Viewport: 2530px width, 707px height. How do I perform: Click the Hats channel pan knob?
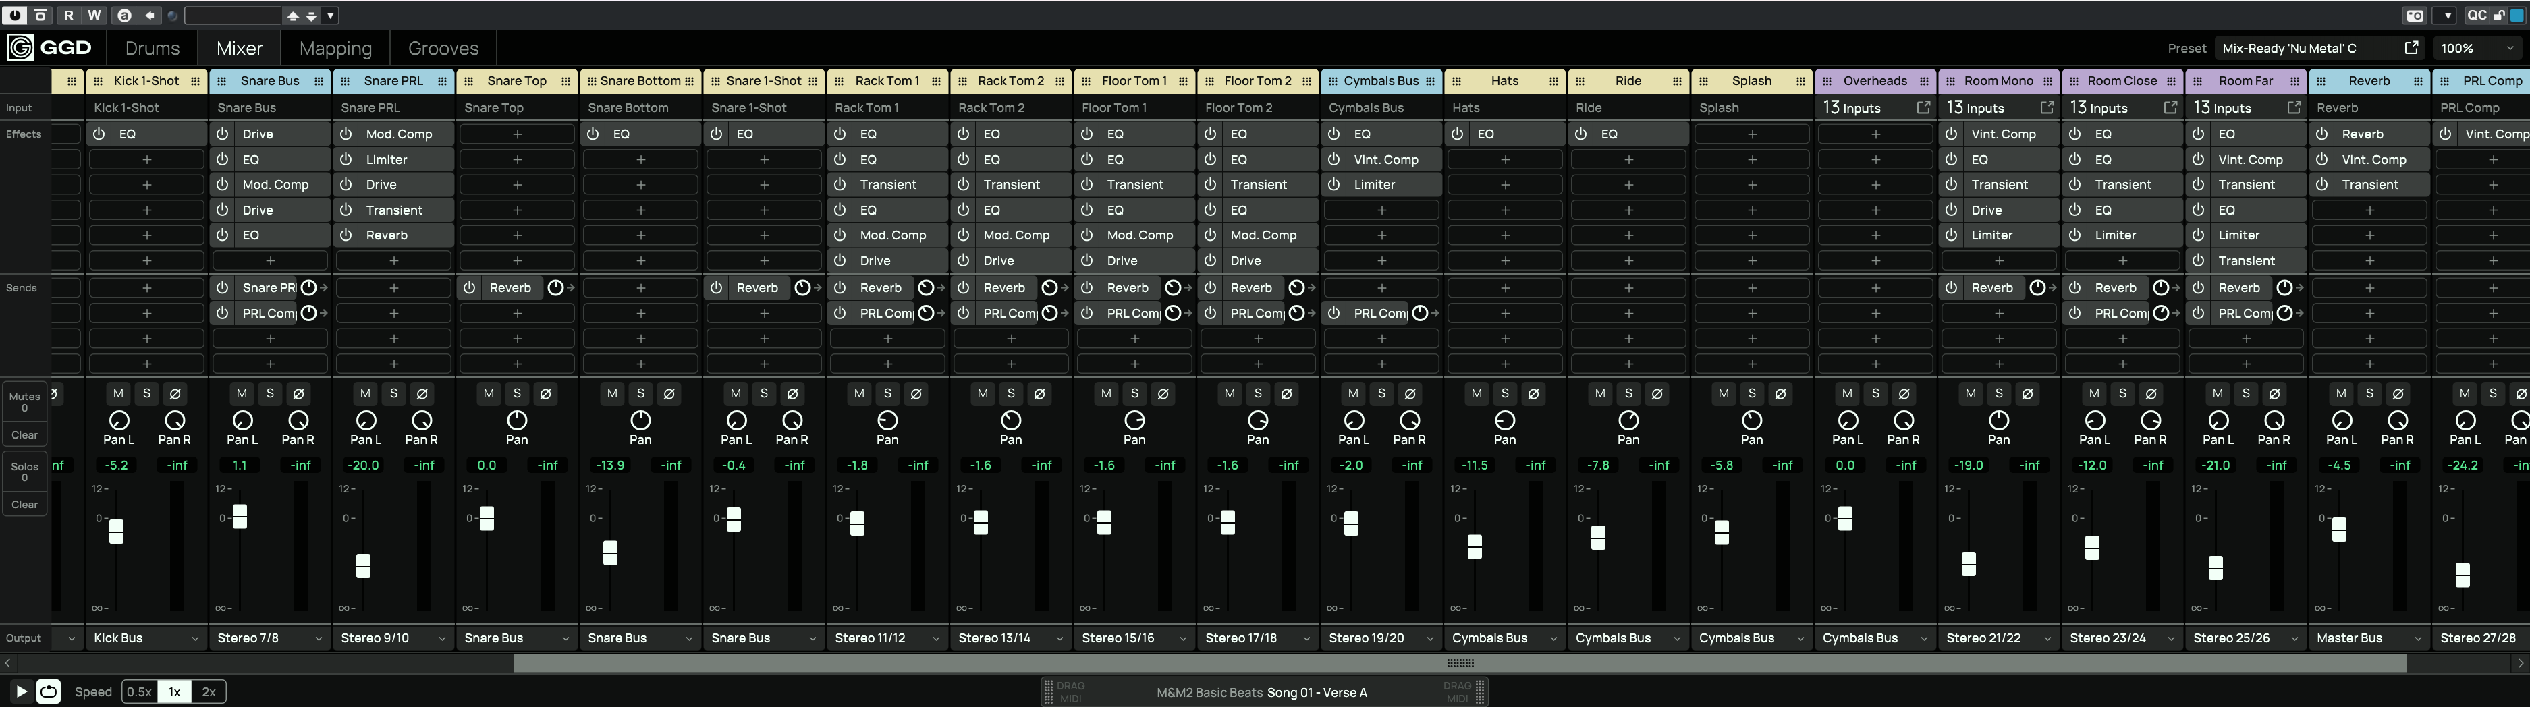pos(1505,420)
